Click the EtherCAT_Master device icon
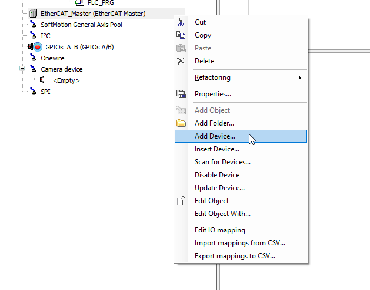Image resolution: width=370 pixels, height=290 pixels. (x=34, y=14)
